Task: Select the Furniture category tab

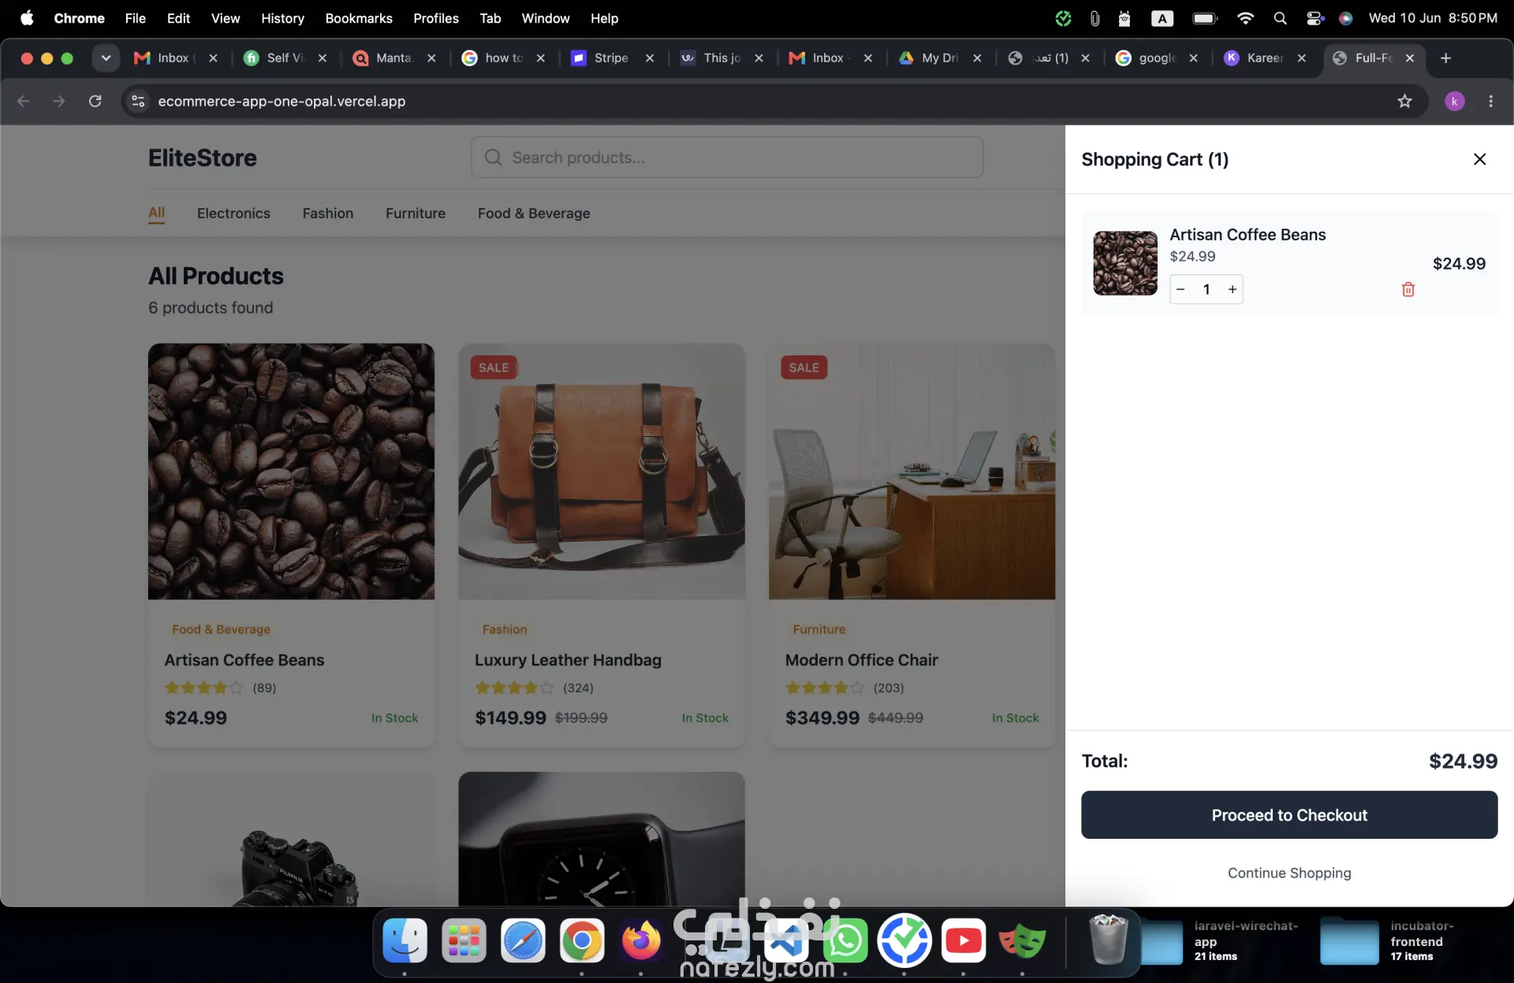Action: click(x=416, y=213)
